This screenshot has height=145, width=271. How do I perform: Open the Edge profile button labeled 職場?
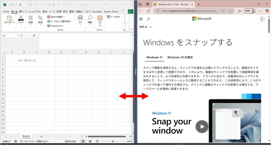click(x=250, y=11)
